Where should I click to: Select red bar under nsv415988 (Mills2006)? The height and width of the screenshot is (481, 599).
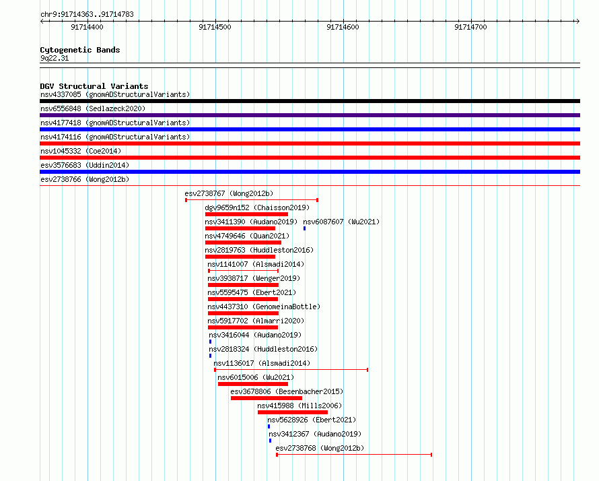click(293, 412)
